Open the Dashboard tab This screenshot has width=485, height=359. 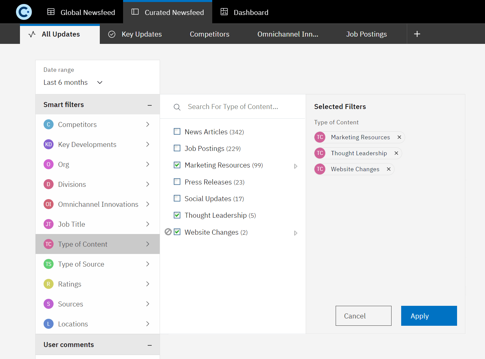tap(244, 12)
